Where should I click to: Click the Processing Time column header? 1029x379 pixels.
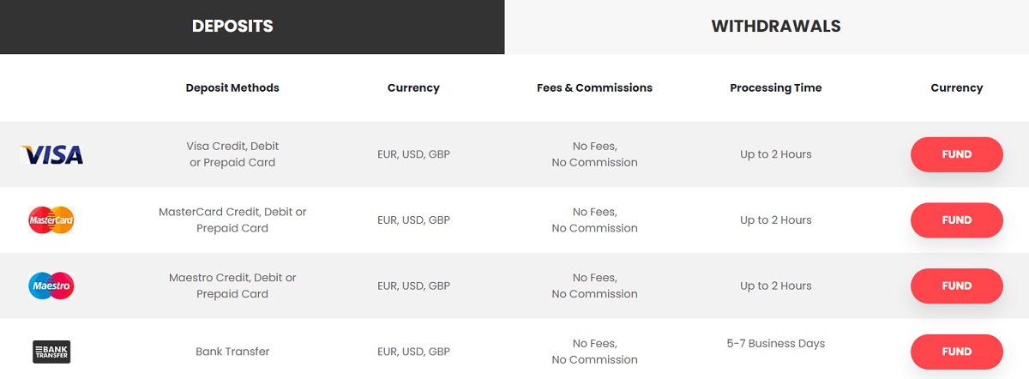click(776, 87)
